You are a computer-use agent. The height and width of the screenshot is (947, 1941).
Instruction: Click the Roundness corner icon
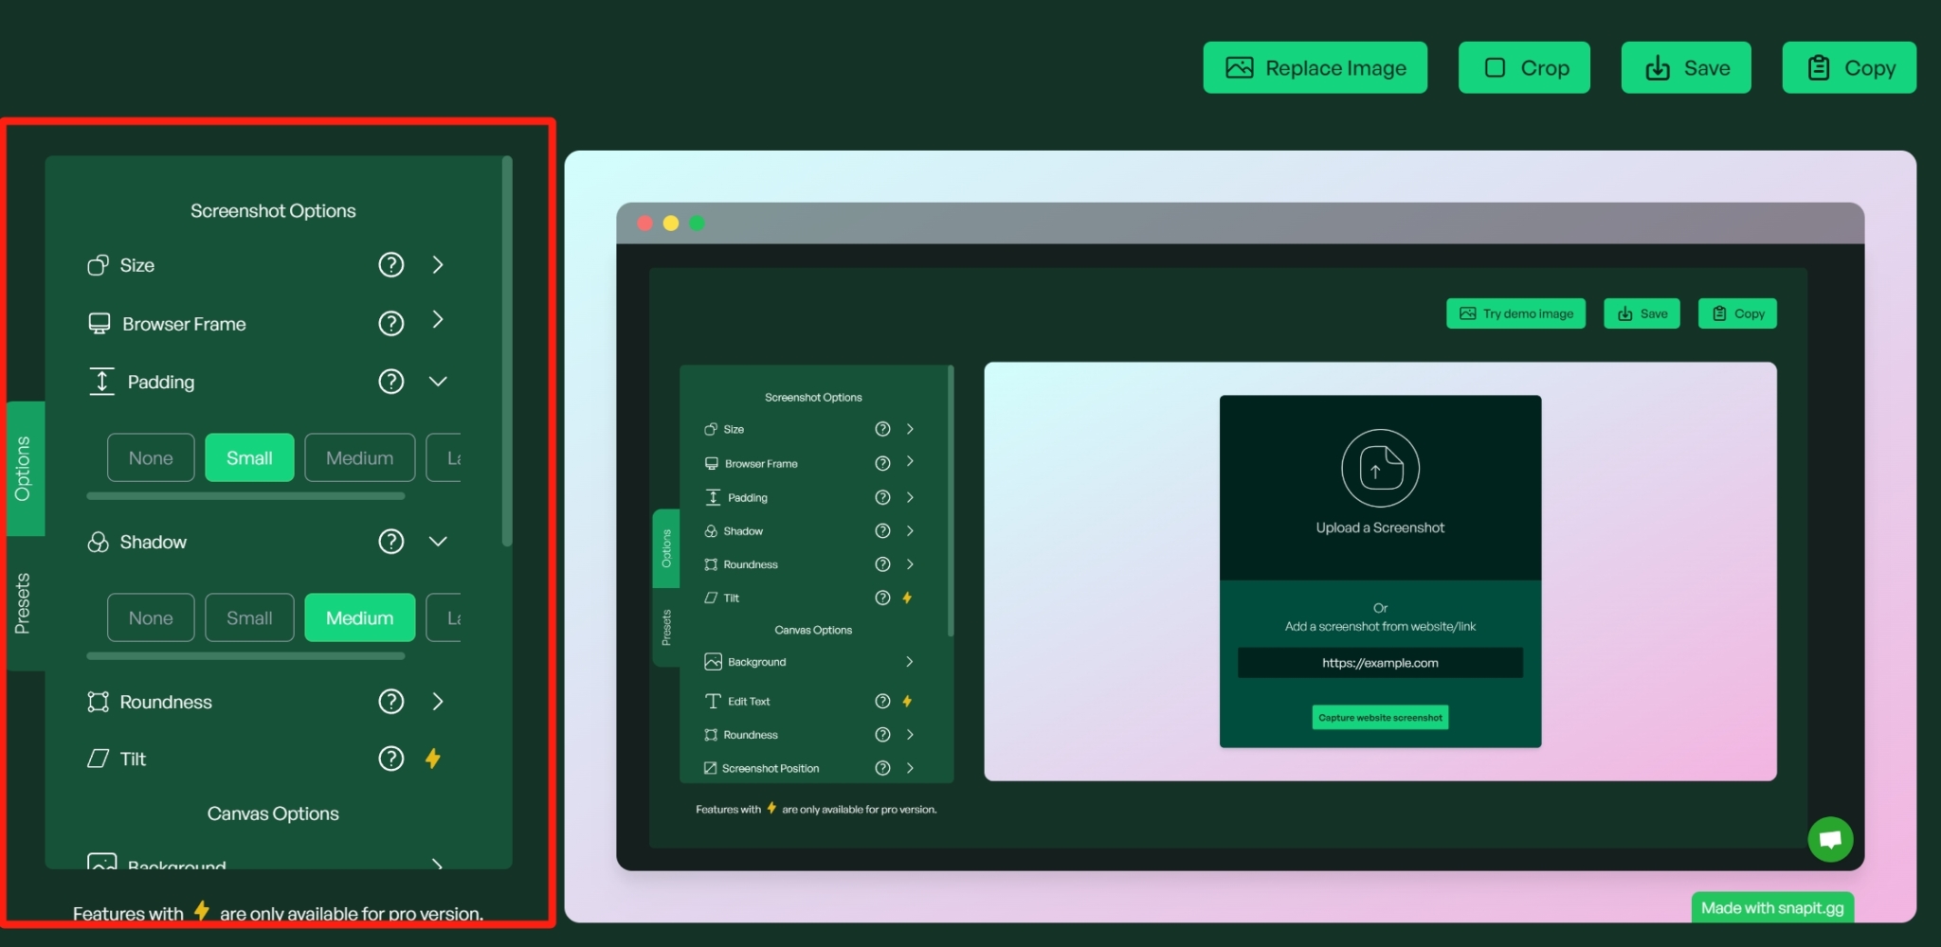point(99,701)
